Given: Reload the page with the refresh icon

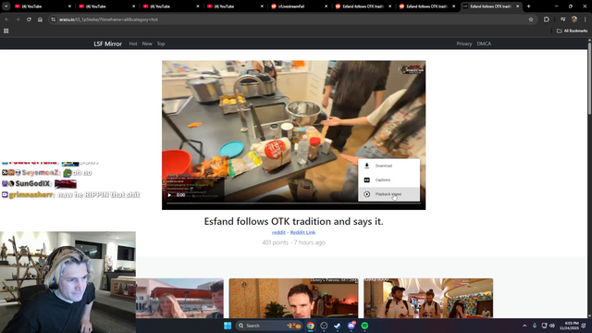Looking at the screenshot, I should click(29, 19).
